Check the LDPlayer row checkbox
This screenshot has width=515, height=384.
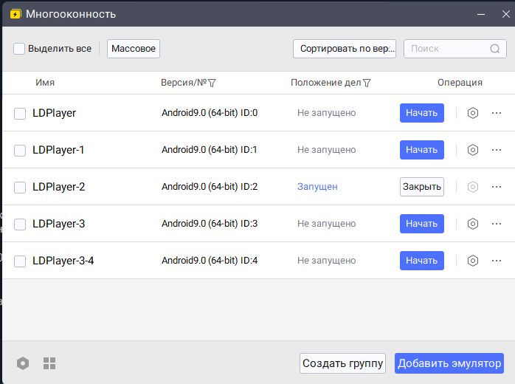(20, 114)
